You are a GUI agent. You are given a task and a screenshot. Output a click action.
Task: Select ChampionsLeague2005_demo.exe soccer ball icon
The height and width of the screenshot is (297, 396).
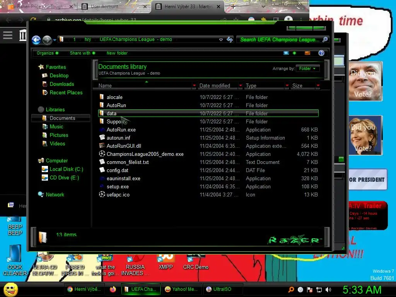coord(102,154)
